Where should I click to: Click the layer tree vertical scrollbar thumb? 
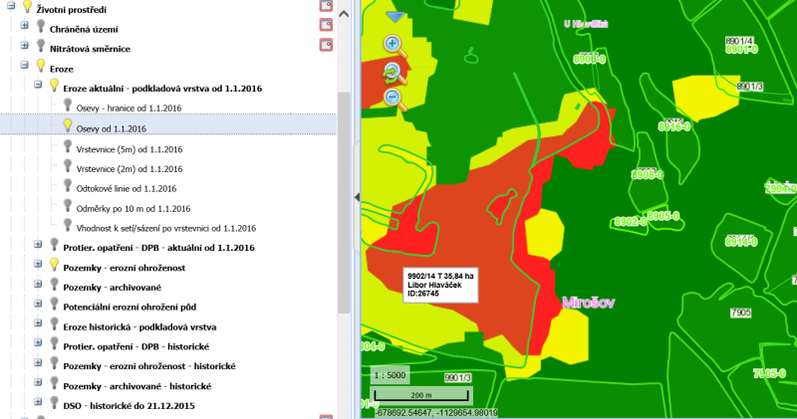point(344,199)
